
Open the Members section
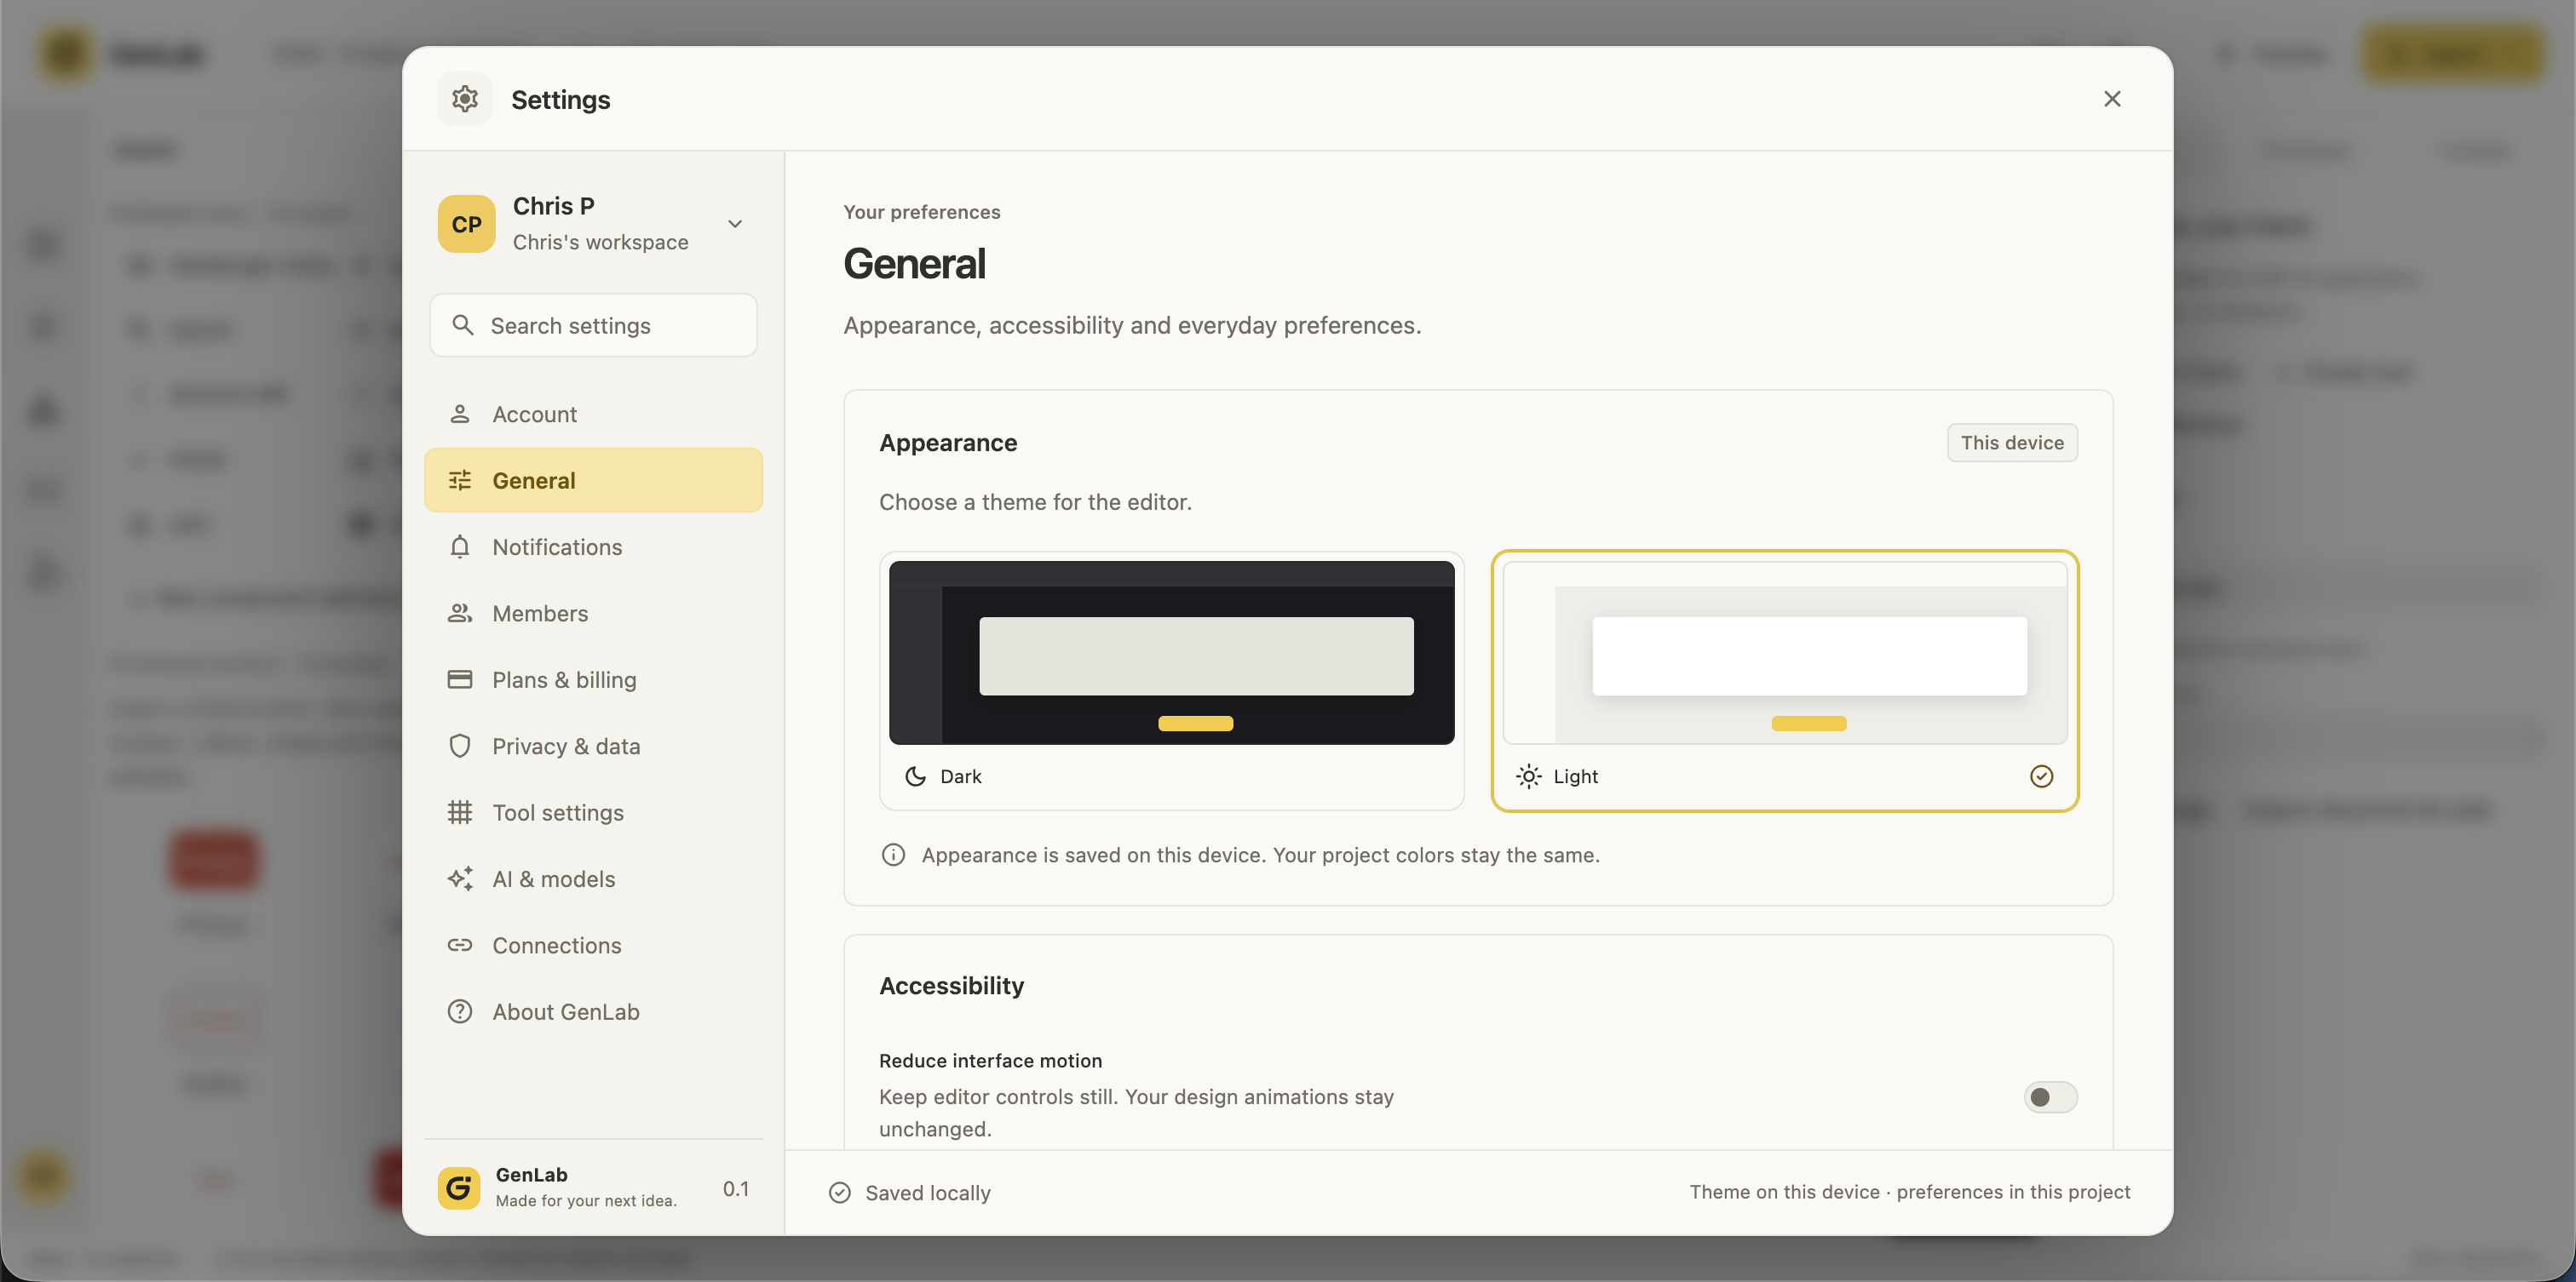593,614
